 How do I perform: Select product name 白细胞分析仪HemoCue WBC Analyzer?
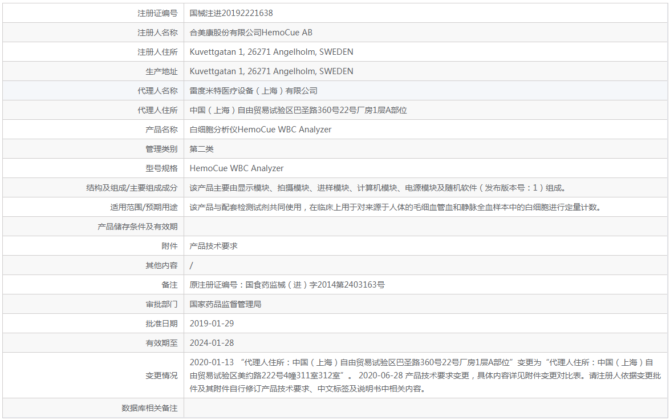click(261, 130)
